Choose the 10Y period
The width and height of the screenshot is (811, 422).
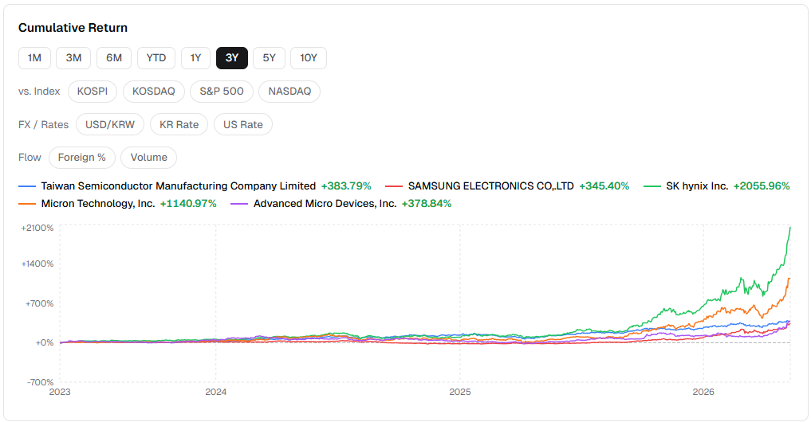click(309, 58)
